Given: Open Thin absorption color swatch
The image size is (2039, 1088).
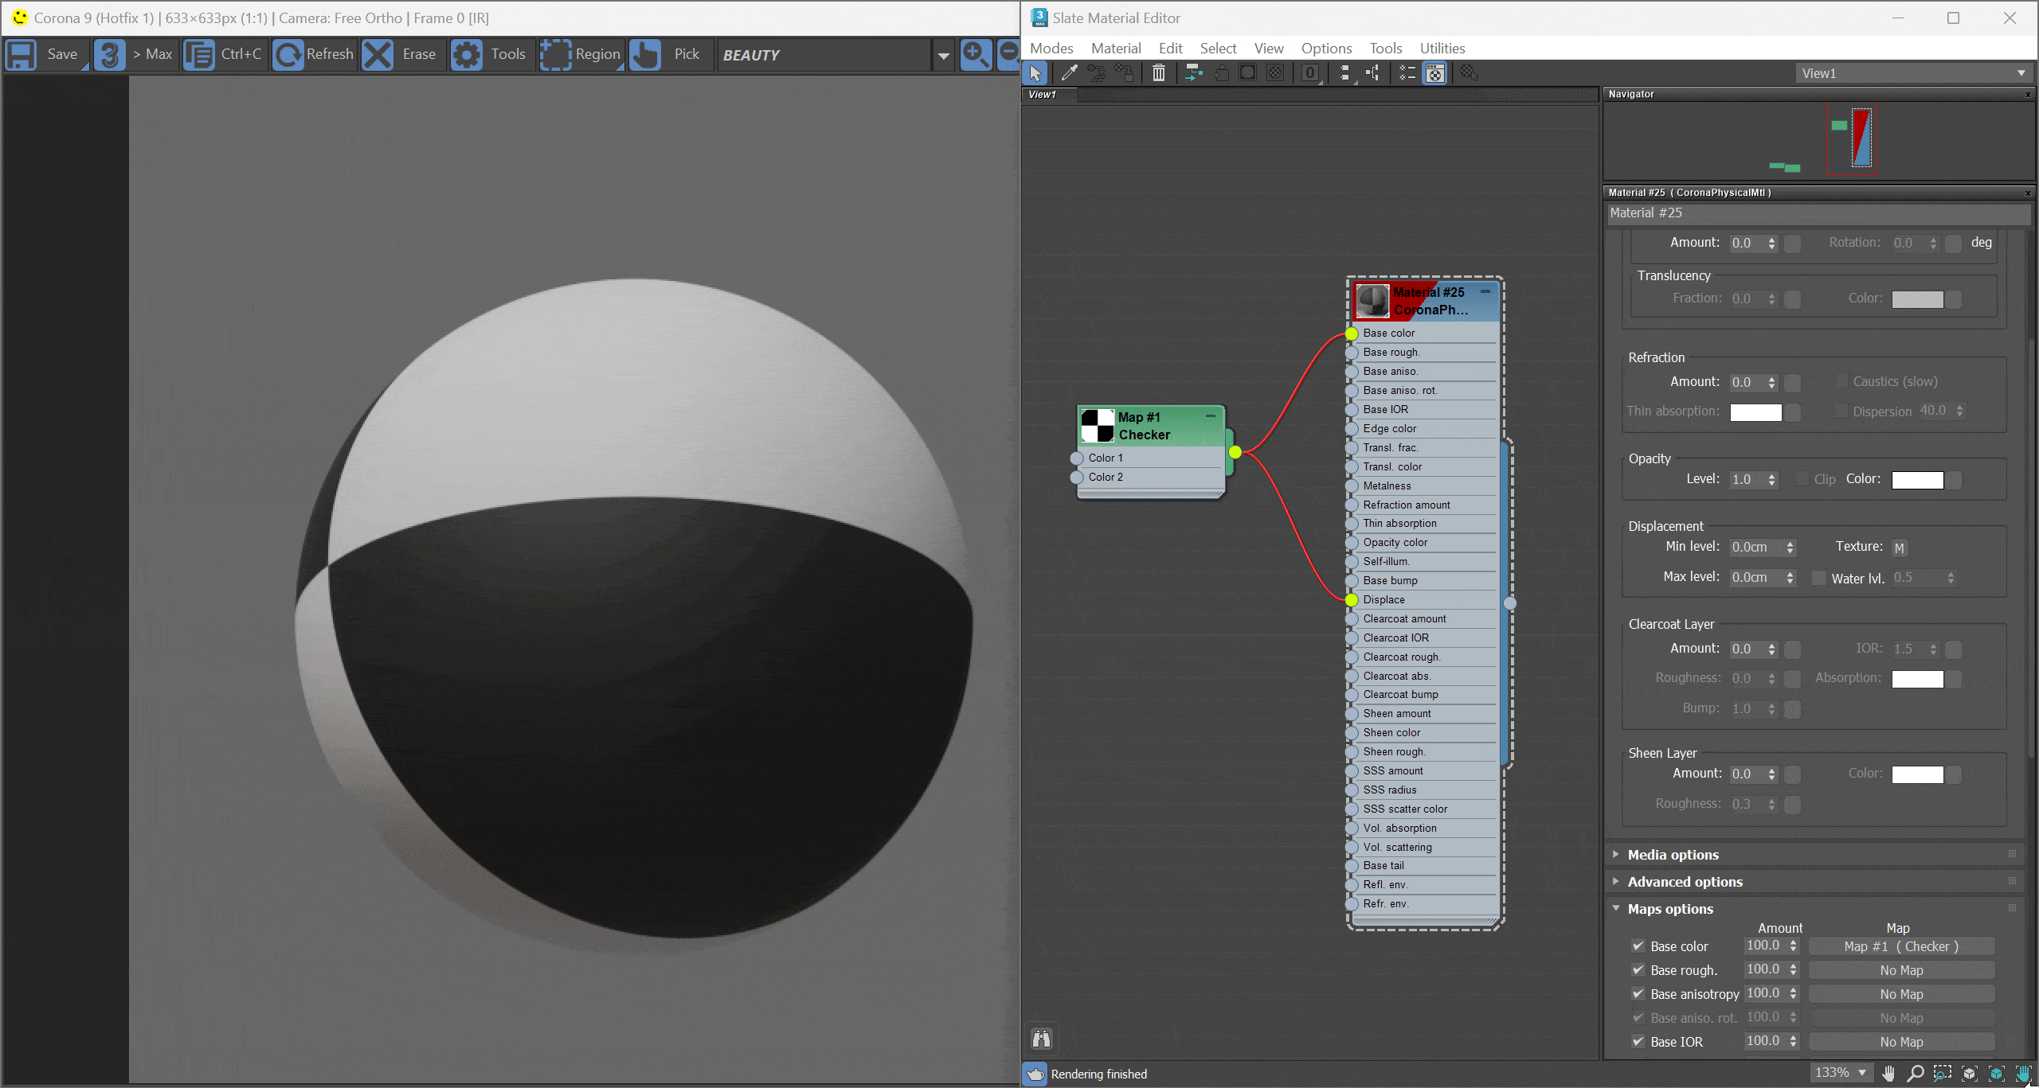Looking at the screenshot, I should [1756, 412].
